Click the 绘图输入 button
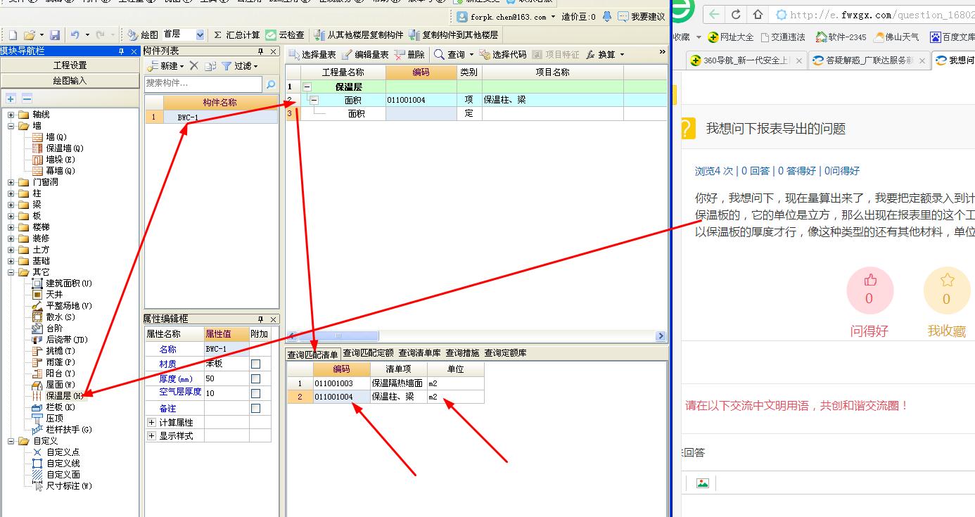The height and width of the screenshot is (517, 975). pyautogui.click(x=70, y=81)
